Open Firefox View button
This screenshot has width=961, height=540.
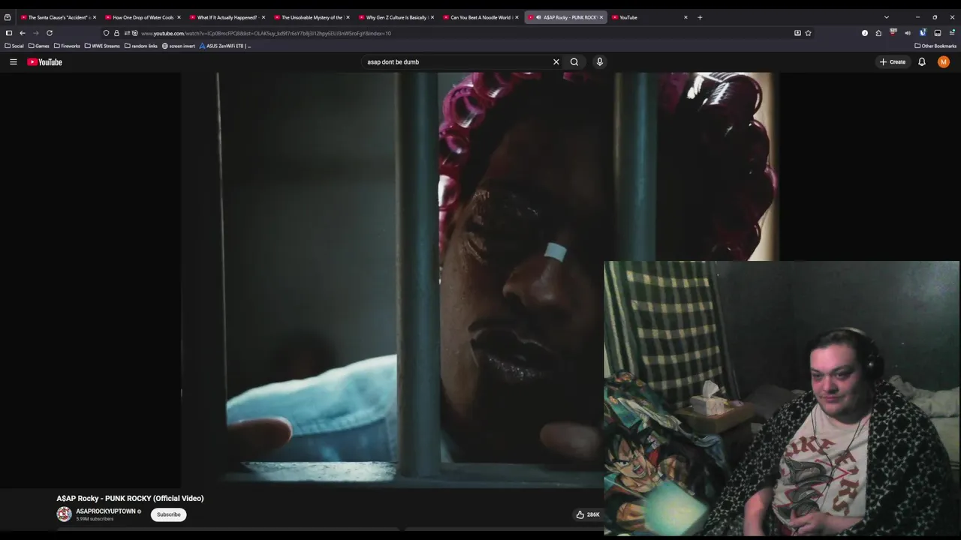coord(8,17)
